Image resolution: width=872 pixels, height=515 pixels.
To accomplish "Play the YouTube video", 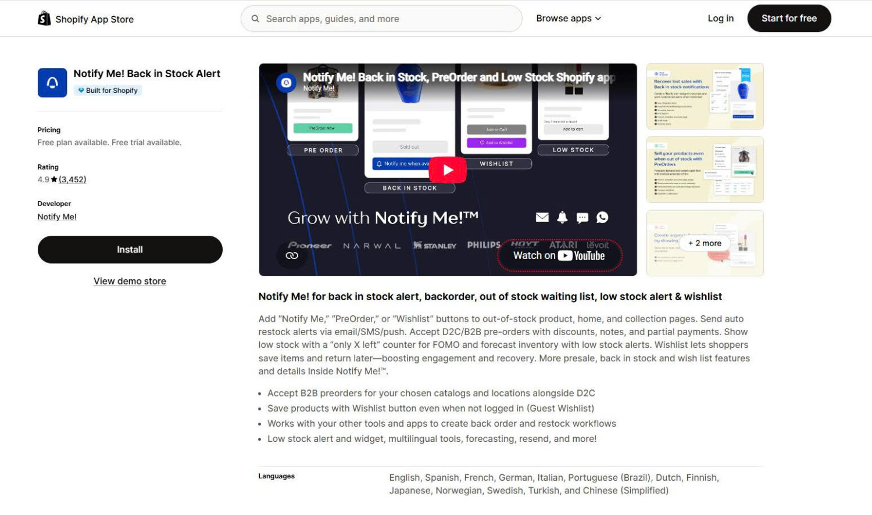I will (x=448, y=170).
